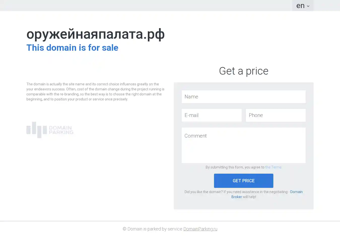This screenshot has height=236, width=340.
Task: Open the "en" language selector
Action: pos(300,6)
